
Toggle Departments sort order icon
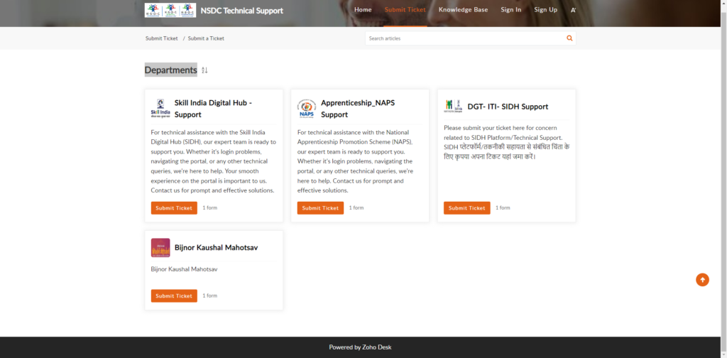click(204, 70)
